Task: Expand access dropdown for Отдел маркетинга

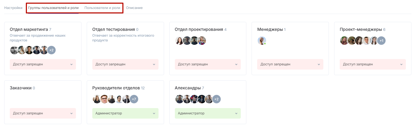Action: click(x=43, y=64)
